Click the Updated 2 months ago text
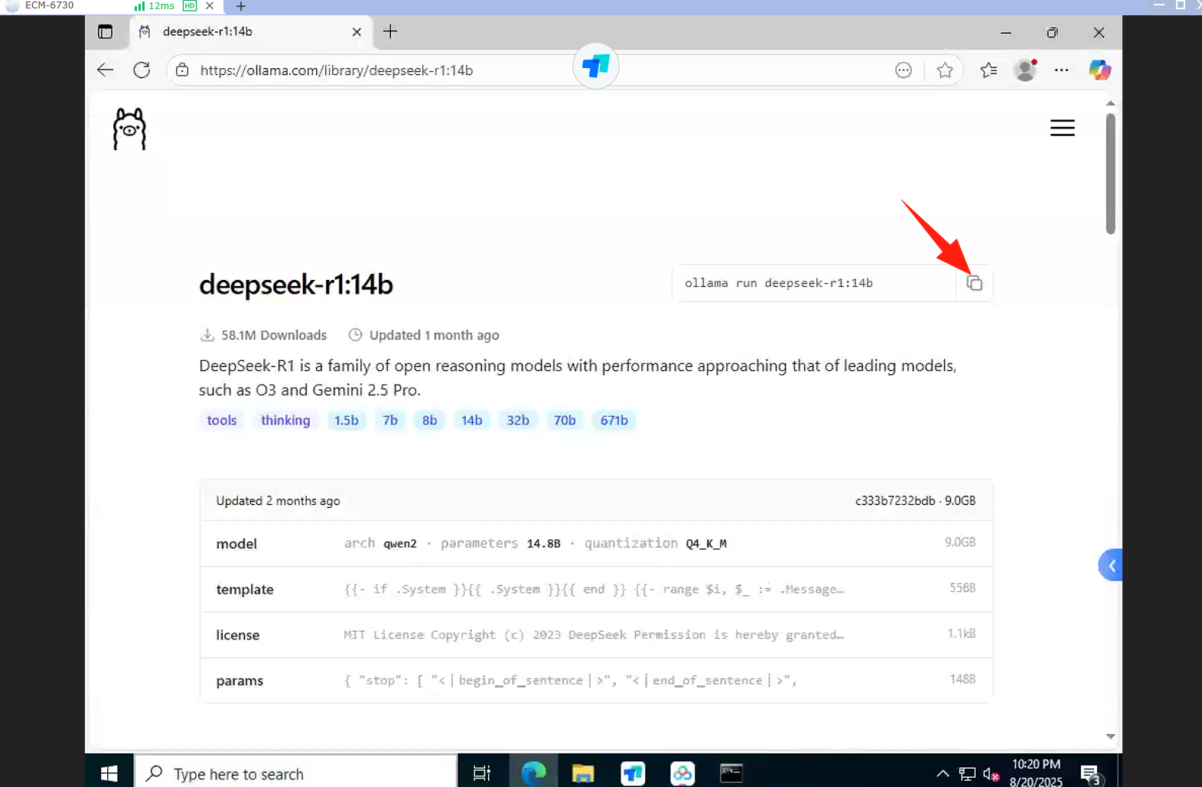The image size is (1202, 787). pyautogui.click(x=278, y=501)
